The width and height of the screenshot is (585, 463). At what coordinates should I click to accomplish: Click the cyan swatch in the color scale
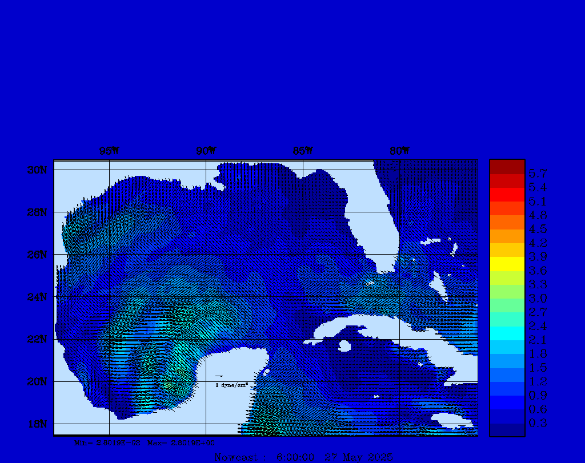coord(507,333)
